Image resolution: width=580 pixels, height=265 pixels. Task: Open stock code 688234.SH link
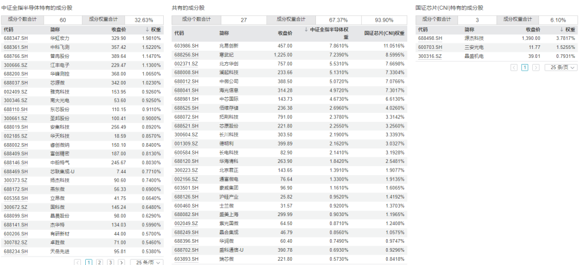(16, 251)
